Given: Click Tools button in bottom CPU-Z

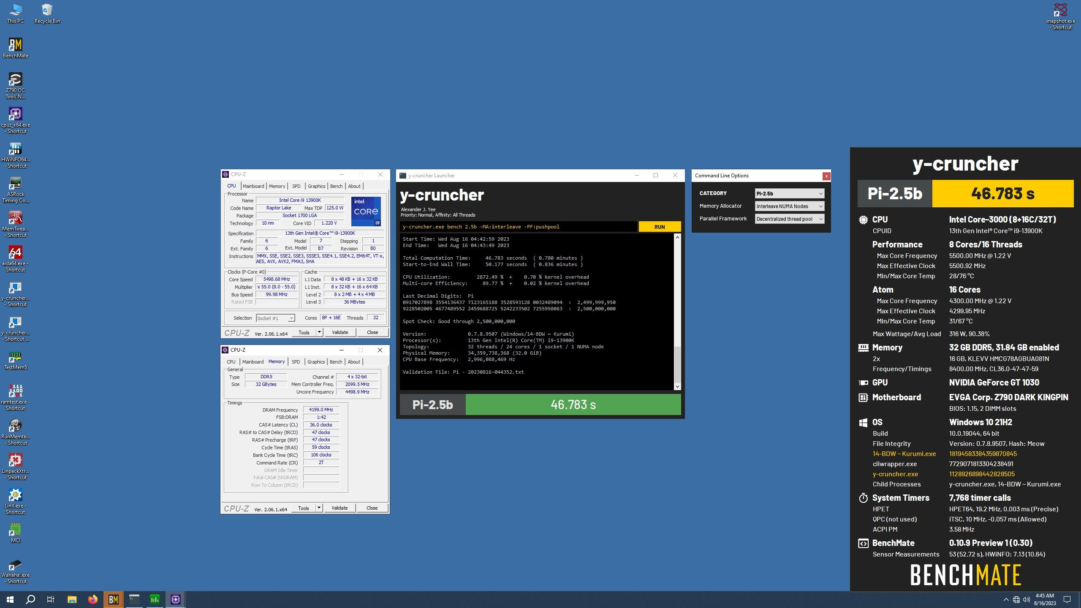Looking at the screenshot, I should point(304,508).
